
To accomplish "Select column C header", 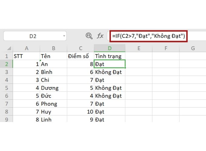I will [81, 48].
